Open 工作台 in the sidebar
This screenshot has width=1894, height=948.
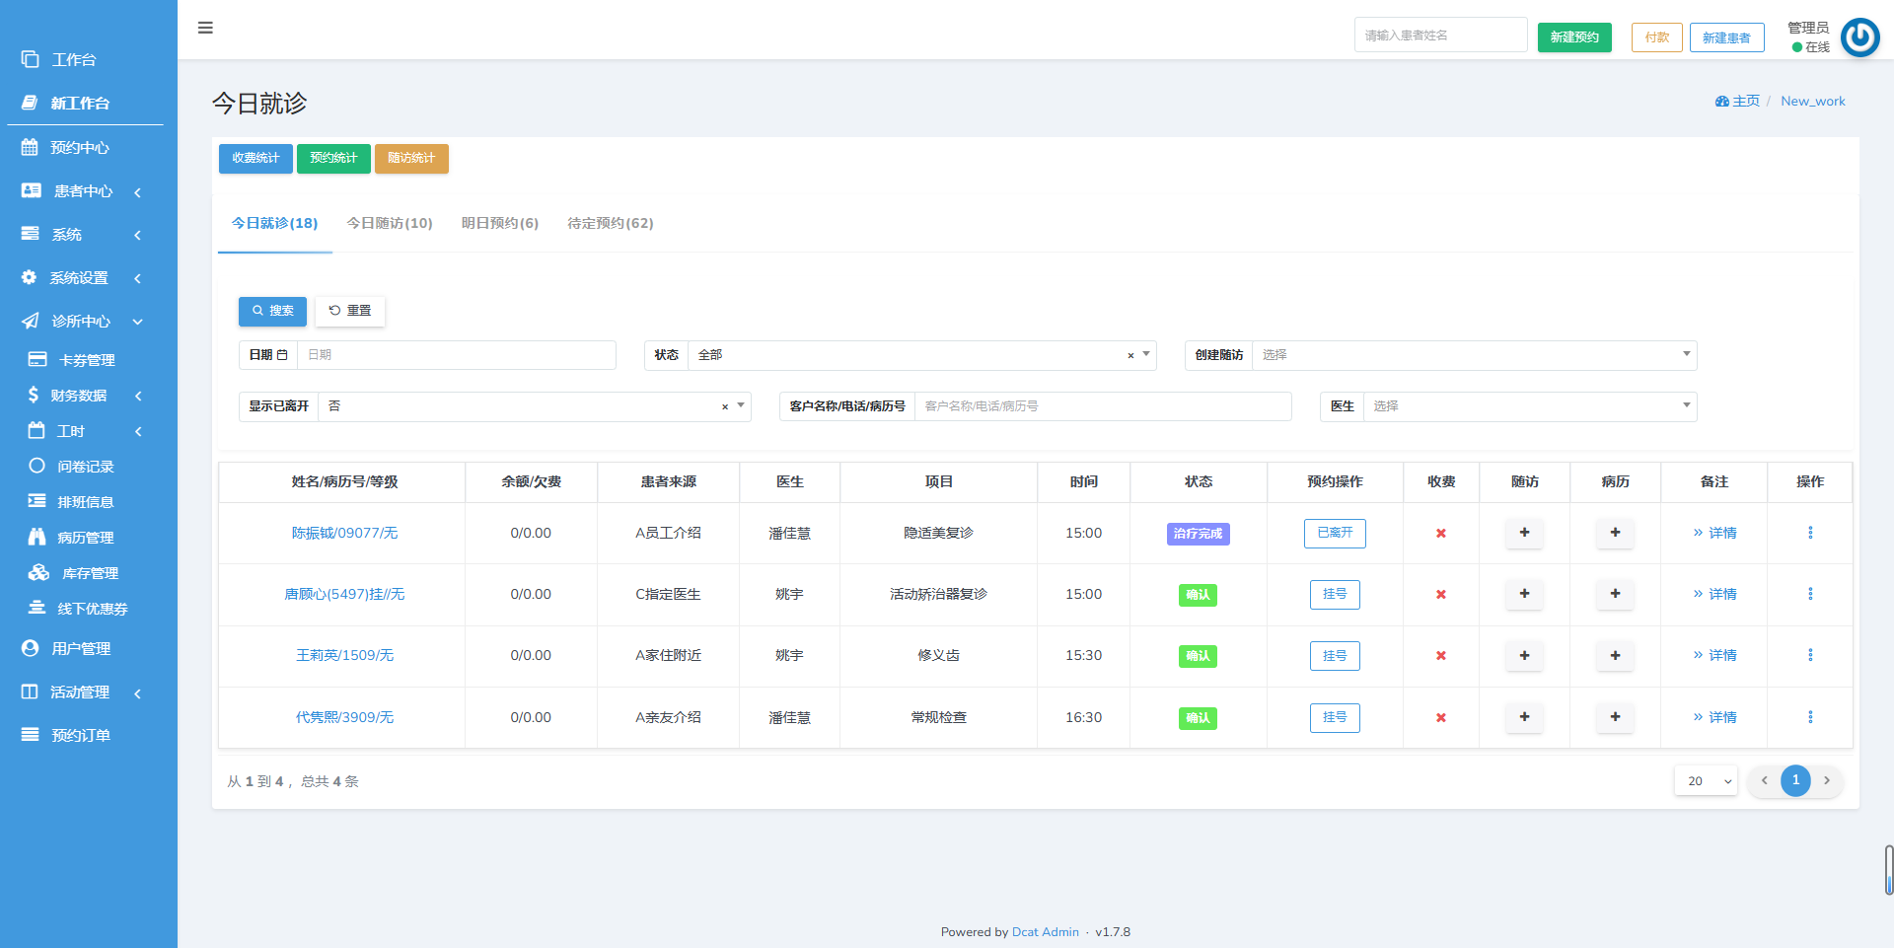[89, 59]
